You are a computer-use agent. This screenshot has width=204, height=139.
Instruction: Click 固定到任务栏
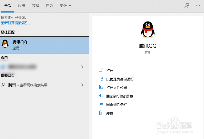pyautogui.click(x=117, y=105)
